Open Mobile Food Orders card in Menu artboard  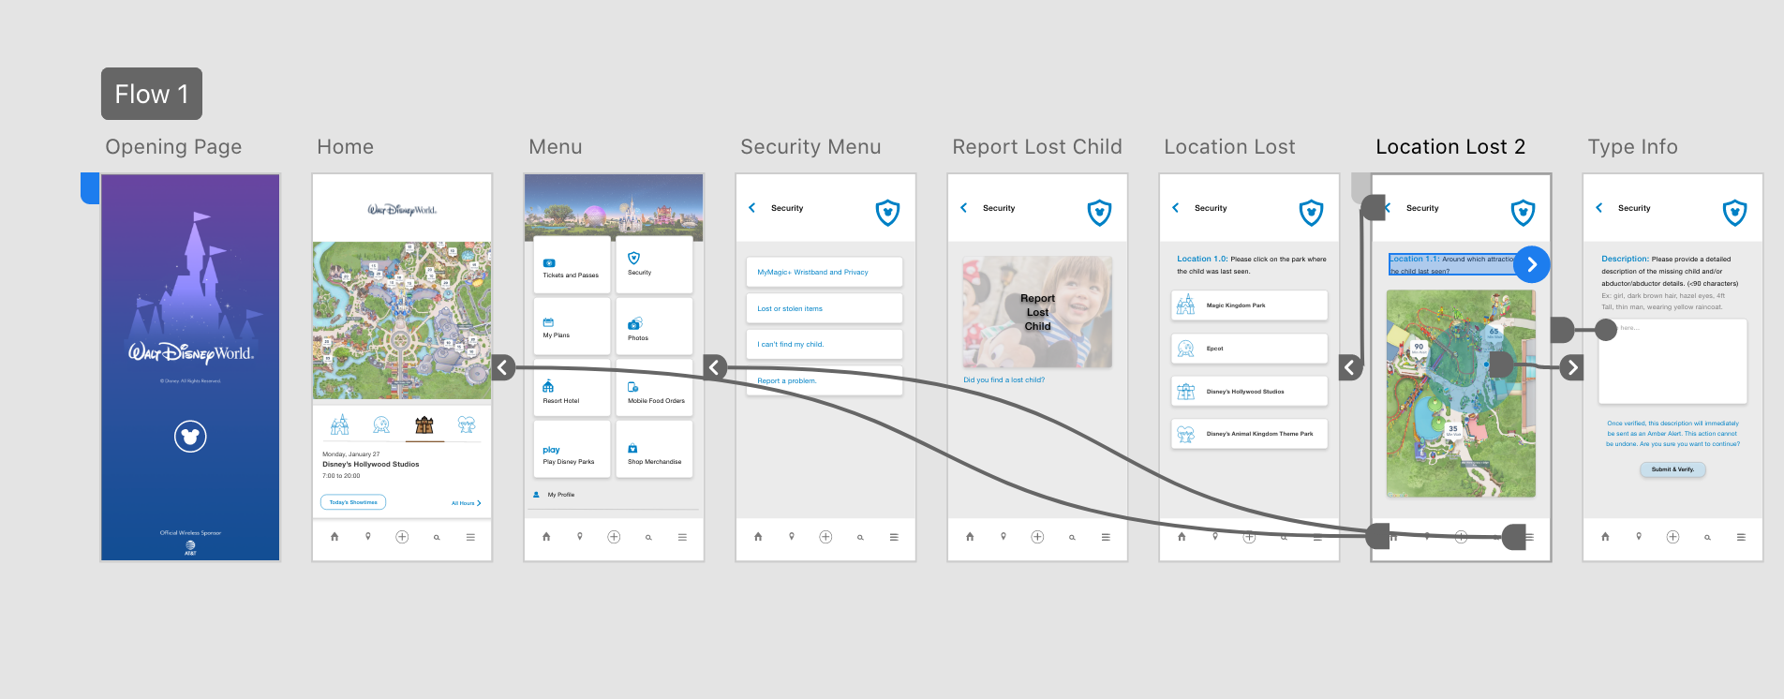tap(654, 388)
